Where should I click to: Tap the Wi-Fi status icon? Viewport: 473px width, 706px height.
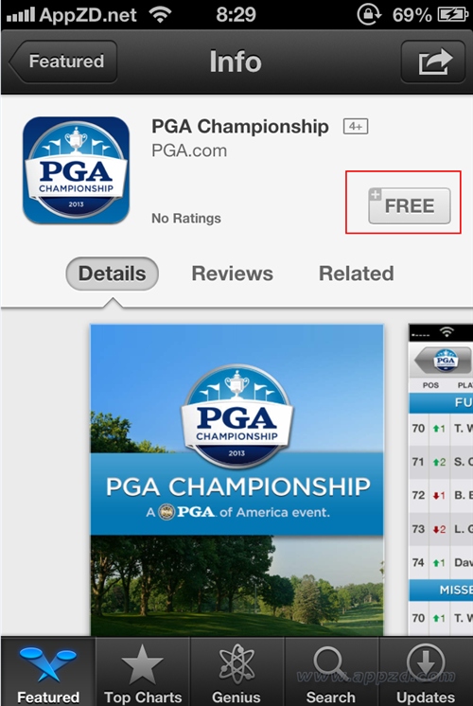(x=161, y=15)
